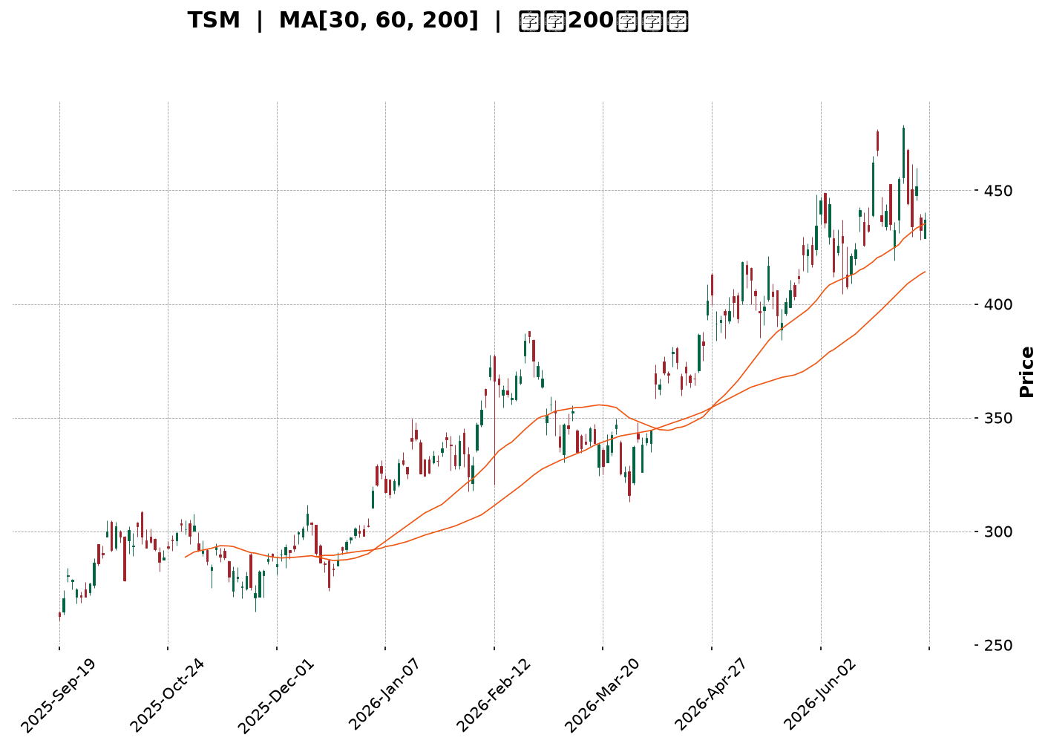This screenshot has height=749, width=1048.
Task: Click the 'Price' y-axis label
Action: click(x=1027, y=372)
